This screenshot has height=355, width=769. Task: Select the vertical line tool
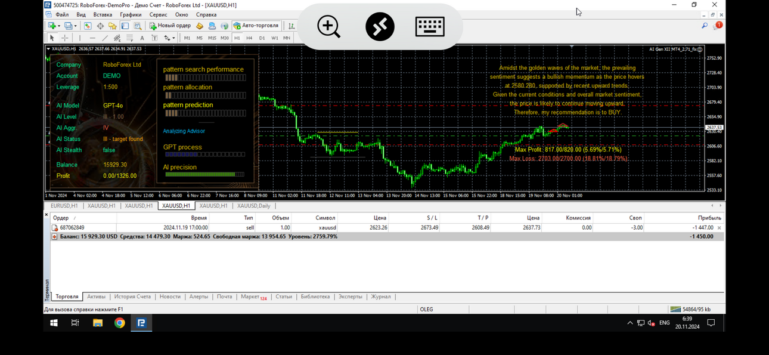[x=80, y=38]
